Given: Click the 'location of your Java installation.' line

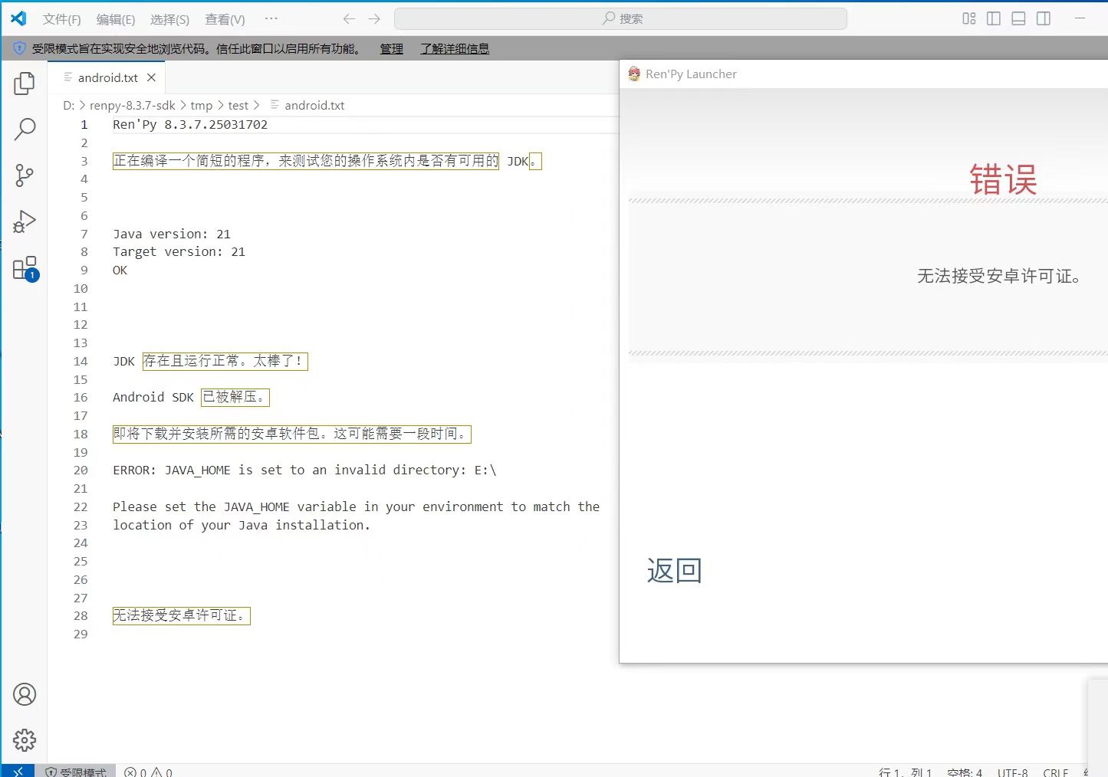Looking at the screenshot, I should pos(242,525).
